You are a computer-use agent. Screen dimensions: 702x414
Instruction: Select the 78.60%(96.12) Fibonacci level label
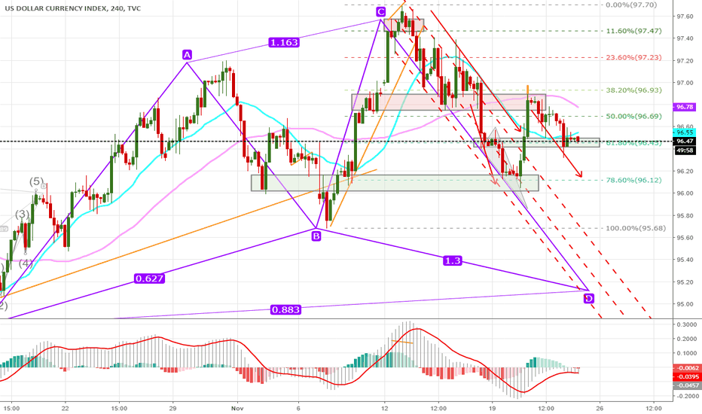coord(633,181)
